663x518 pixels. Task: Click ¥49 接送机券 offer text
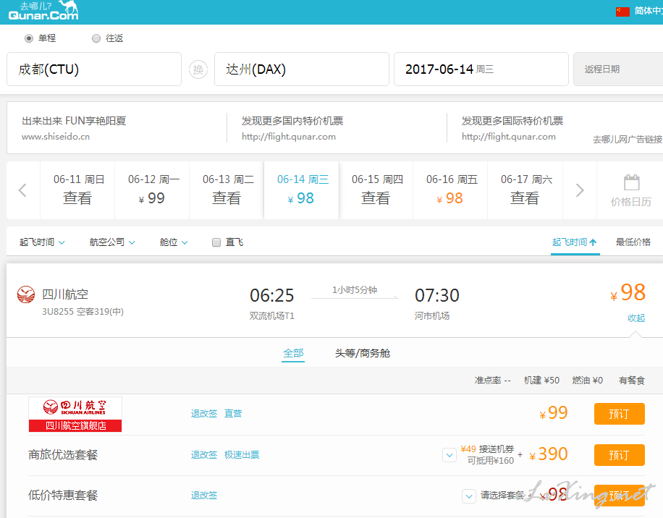pos(487,449)
